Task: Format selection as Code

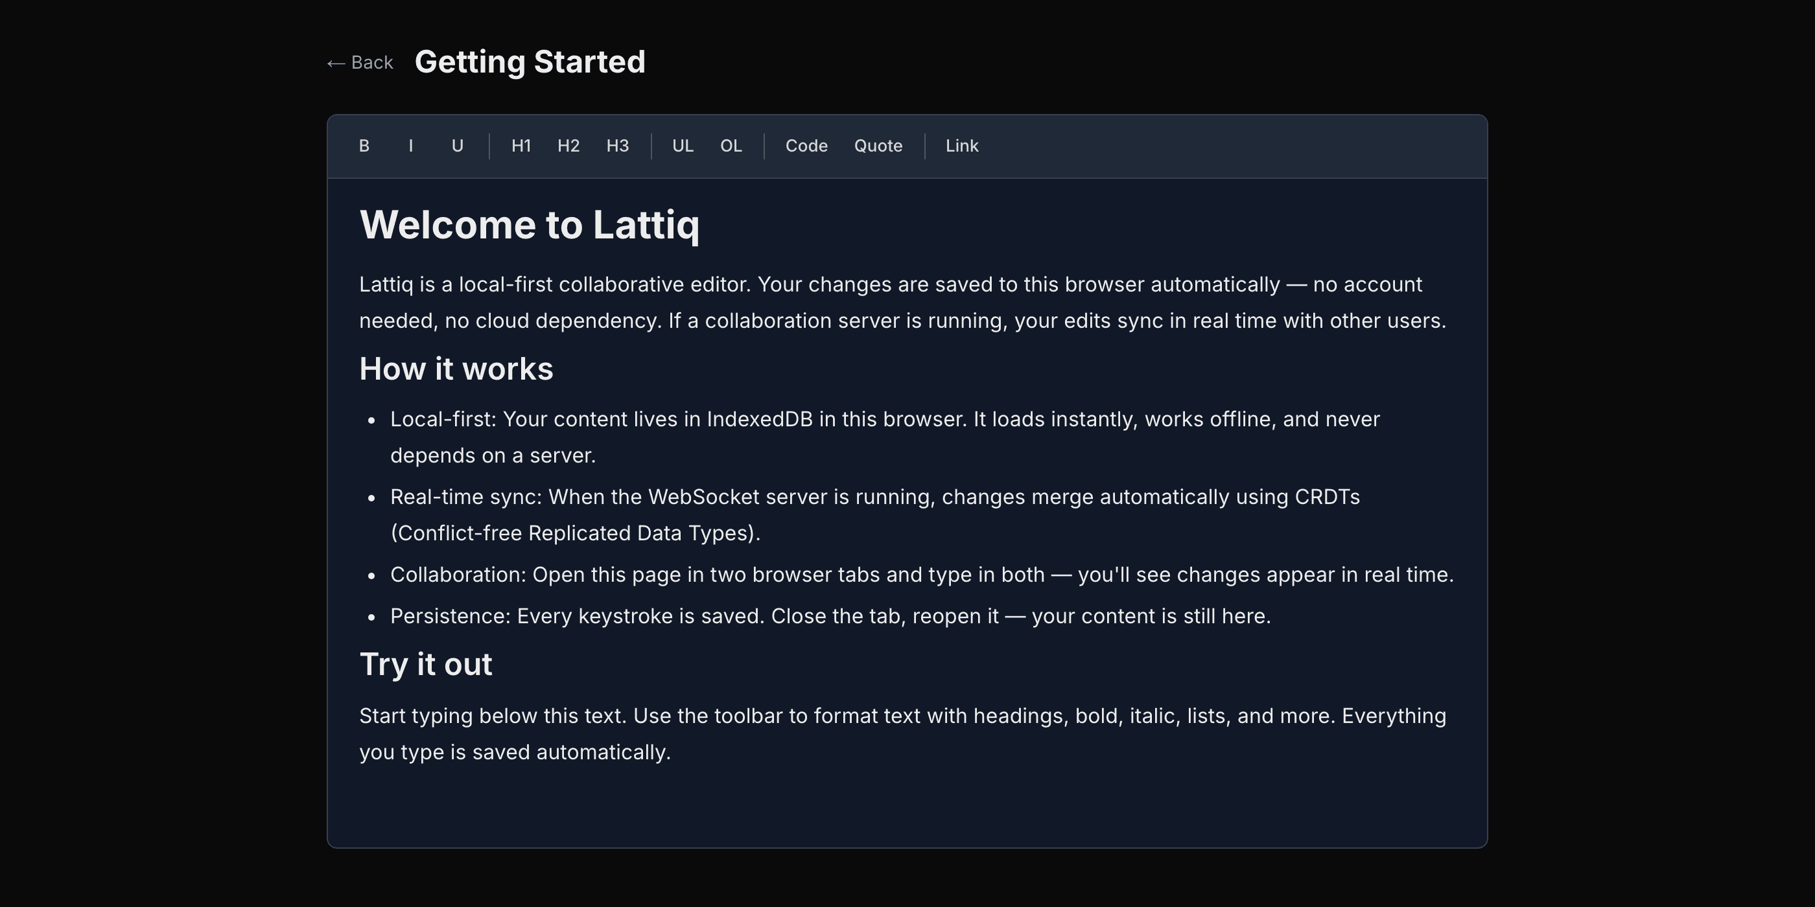Action: (x=806, y=146)
